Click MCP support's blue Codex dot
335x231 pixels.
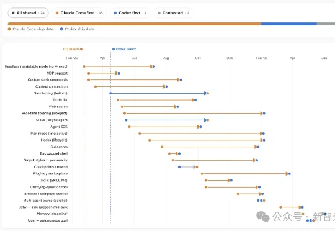click(119, 73)
